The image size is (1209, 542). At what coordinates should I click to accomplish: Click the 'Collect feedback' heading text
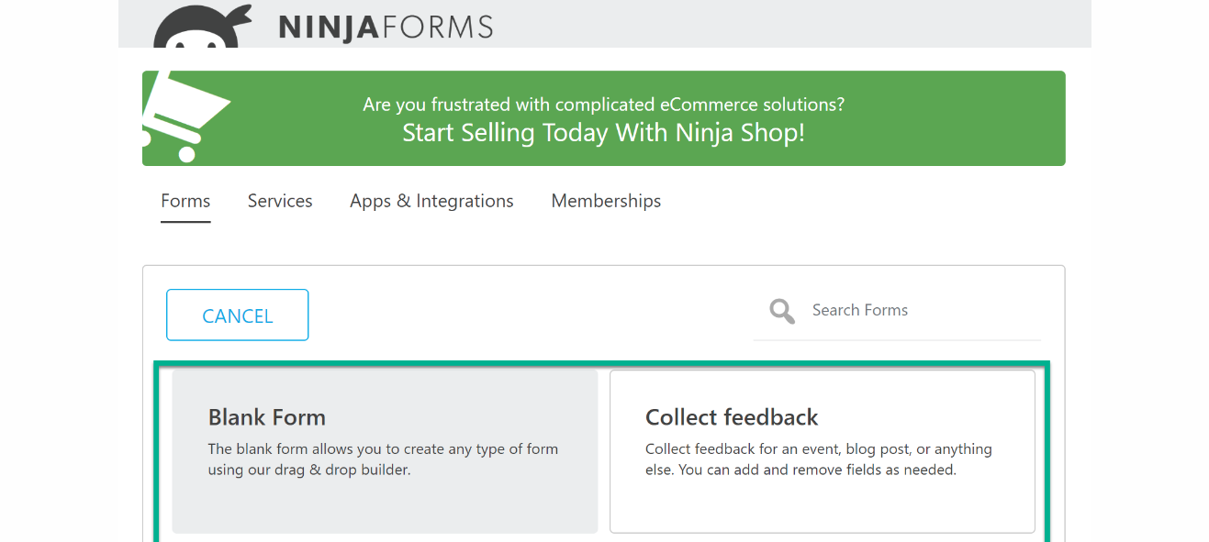(x=732, y=417)
